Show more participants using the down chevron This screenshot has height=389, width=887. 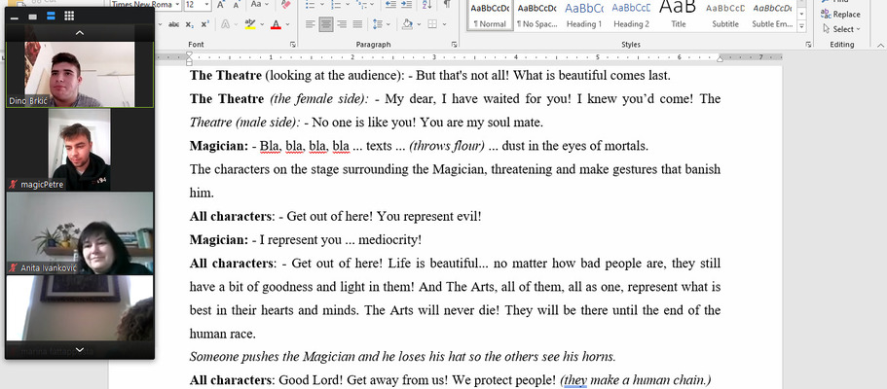(80, 350)
